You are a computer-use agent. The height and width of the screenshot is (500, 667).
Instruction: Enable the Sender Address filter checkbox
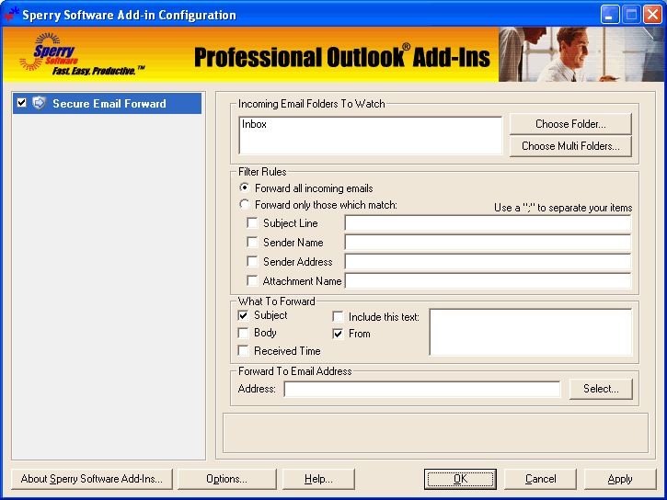252,261
